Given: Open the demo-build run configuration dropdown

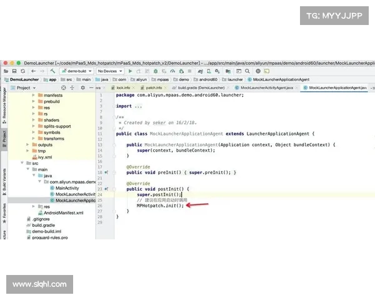Looking at the screenshot, I should [x=76, y=71].
